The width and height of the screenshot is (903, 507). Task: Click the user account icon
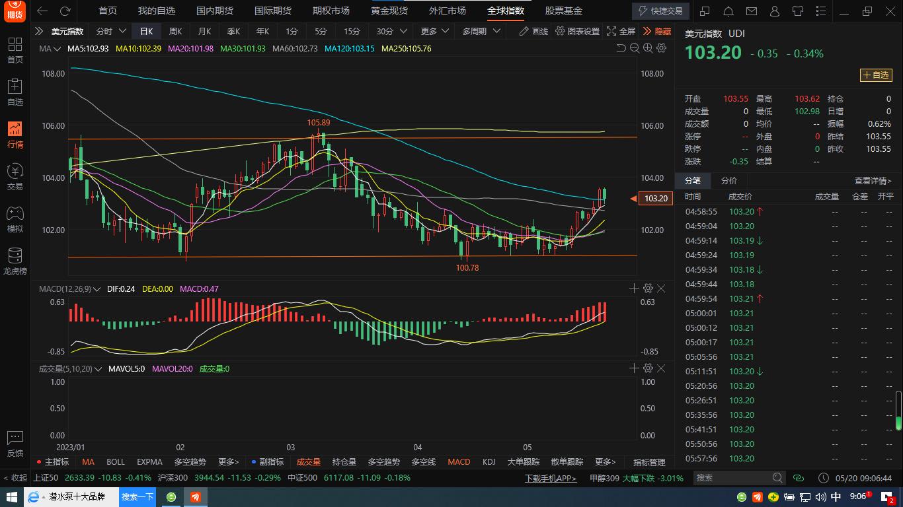pyautogui.click(x=774, y=11)
